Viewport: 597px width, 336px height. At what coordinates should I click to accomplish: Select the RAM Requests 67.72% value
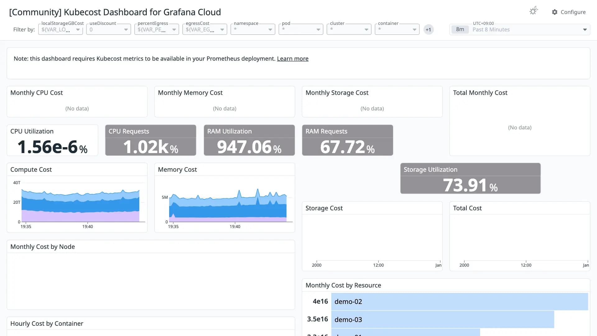coord(347,147)
